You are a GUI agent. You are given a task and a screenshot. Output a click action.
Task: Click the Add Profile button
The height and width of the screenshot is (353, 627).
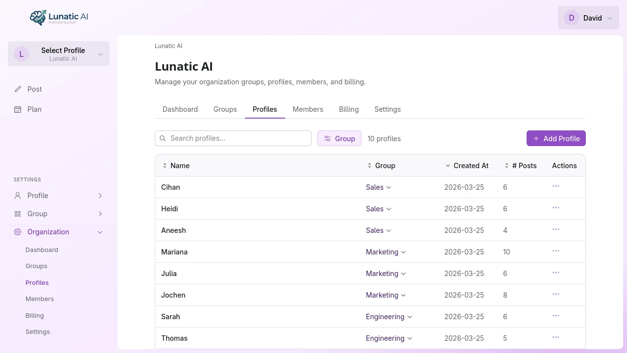click(x=556, y=138)
